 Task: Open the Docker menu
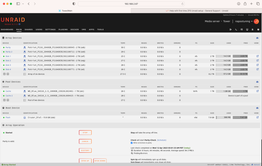tap(74, 30)
